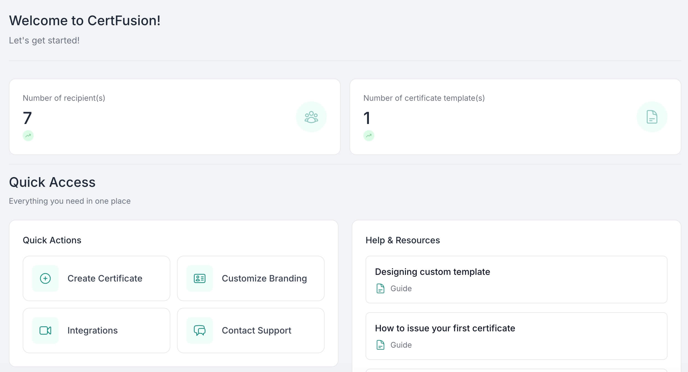Viewport: 688px width, 372px height.
Task: Click the trend arrow under recipients count
Action: coord(28,136)
